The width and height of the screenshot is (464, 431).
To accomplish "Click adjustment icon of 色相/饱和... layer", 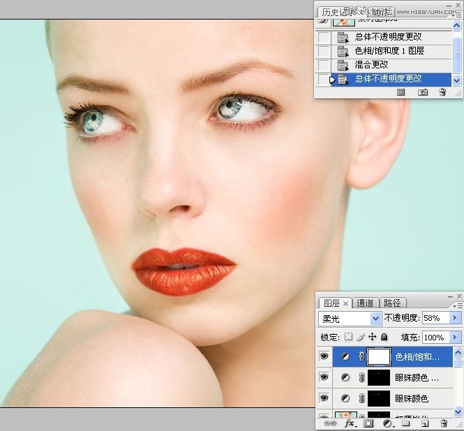I will coord(345,357).
